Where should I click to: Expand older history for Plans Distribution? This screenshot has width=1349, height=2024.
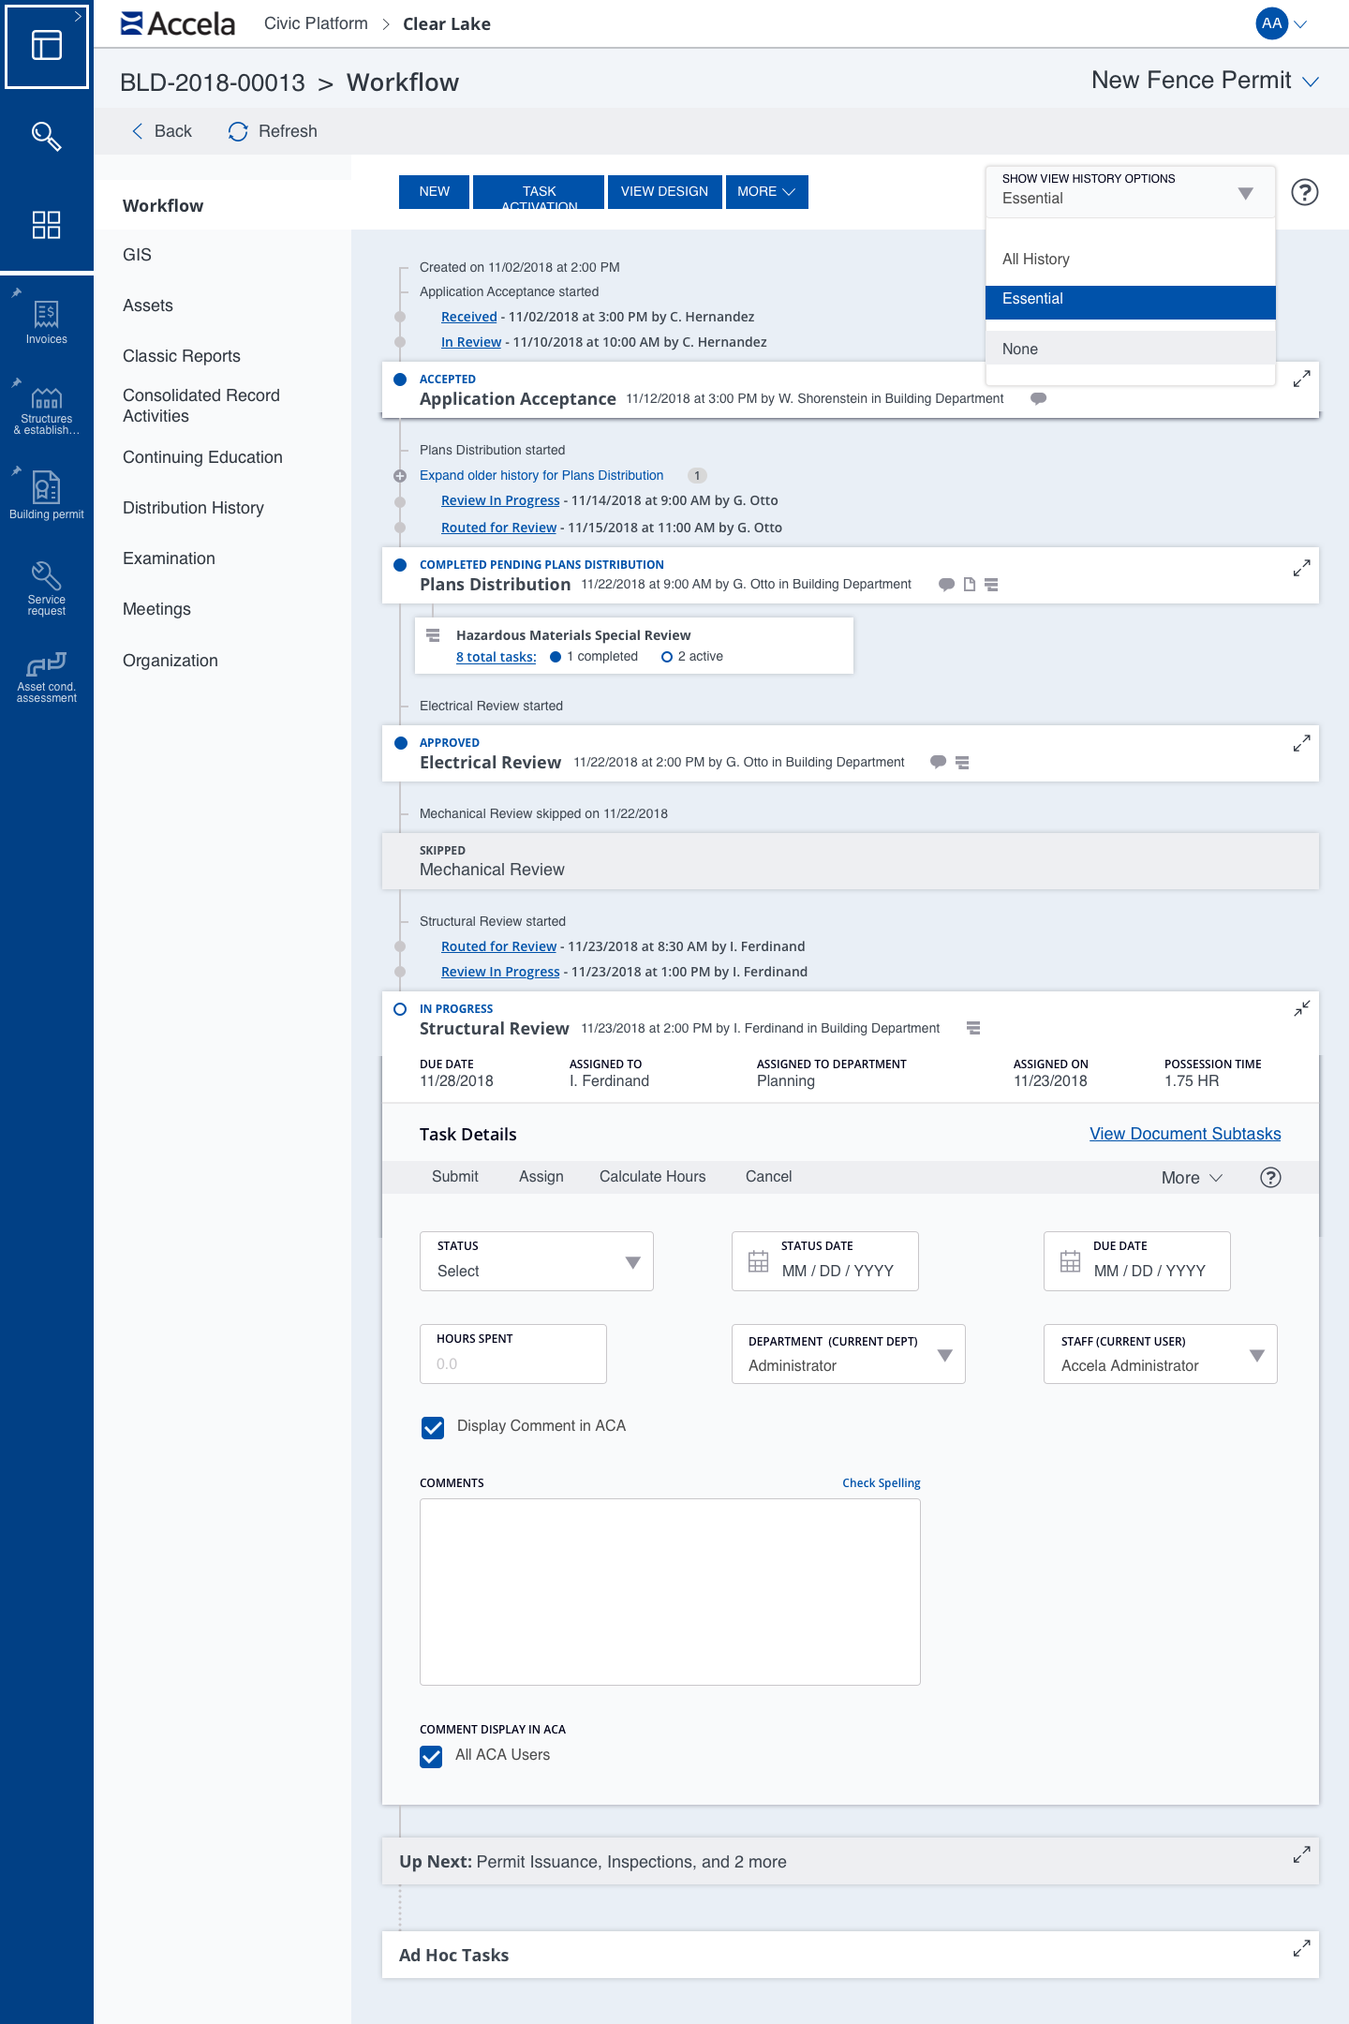coord(541,475)
